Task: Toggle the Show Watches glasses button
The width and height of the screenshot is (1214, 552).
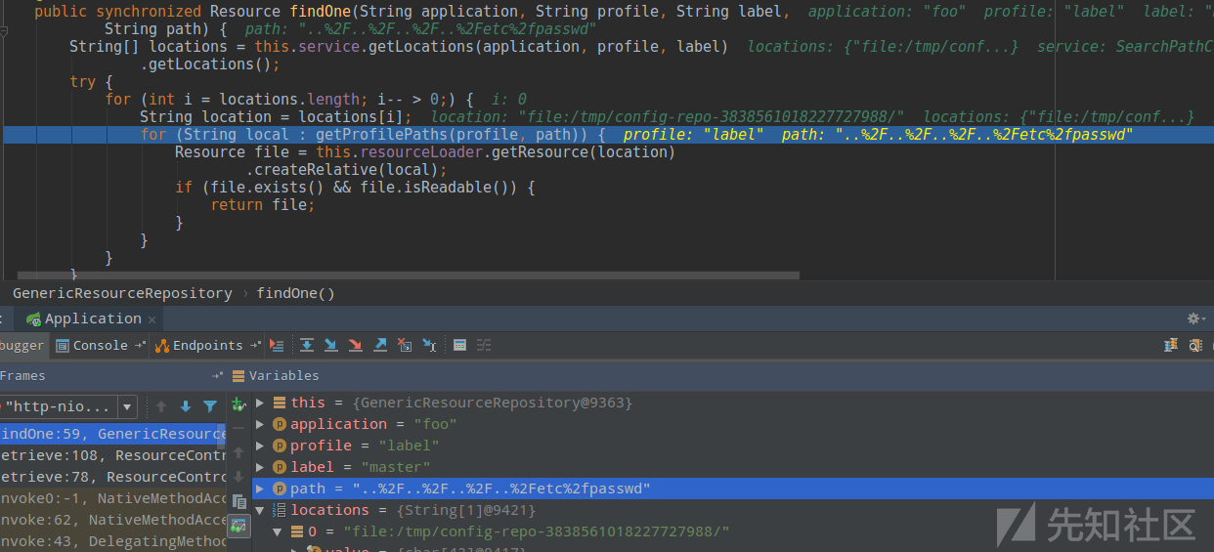Action: tap(238, 526)
